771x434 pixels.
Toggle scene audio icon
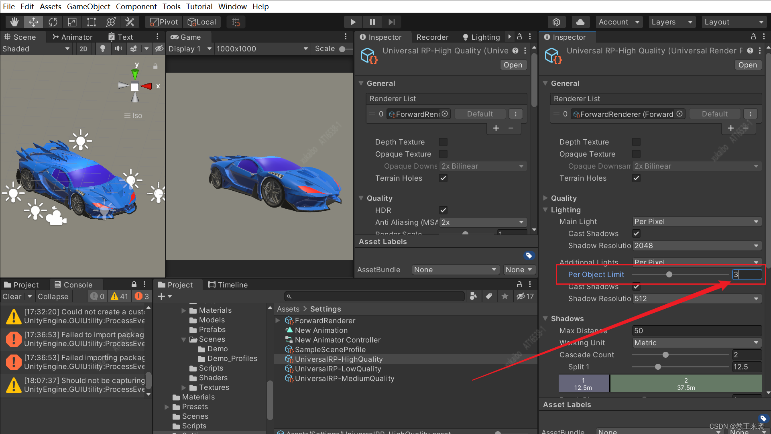pyautogui.click(x=118, y=49)
